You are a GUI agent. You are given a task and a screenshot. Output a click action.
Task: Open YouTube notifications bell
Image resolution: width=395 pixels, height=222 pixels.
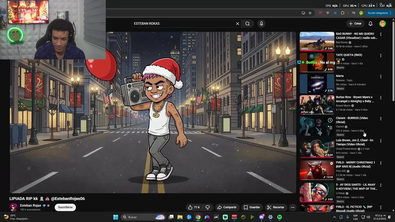370,24
